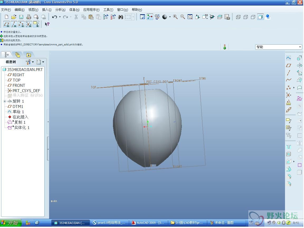Undo the last action
Viewport: 304px width, 228px height.
(x=54, y=17)
